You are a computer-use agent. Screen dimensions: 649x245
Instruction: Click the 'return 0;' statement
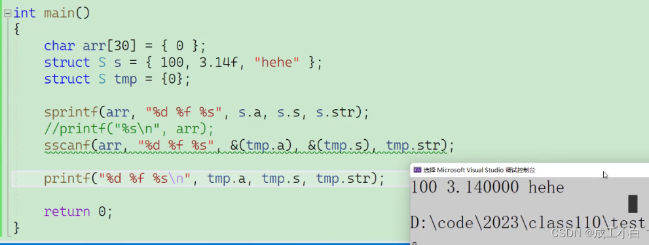78,212
